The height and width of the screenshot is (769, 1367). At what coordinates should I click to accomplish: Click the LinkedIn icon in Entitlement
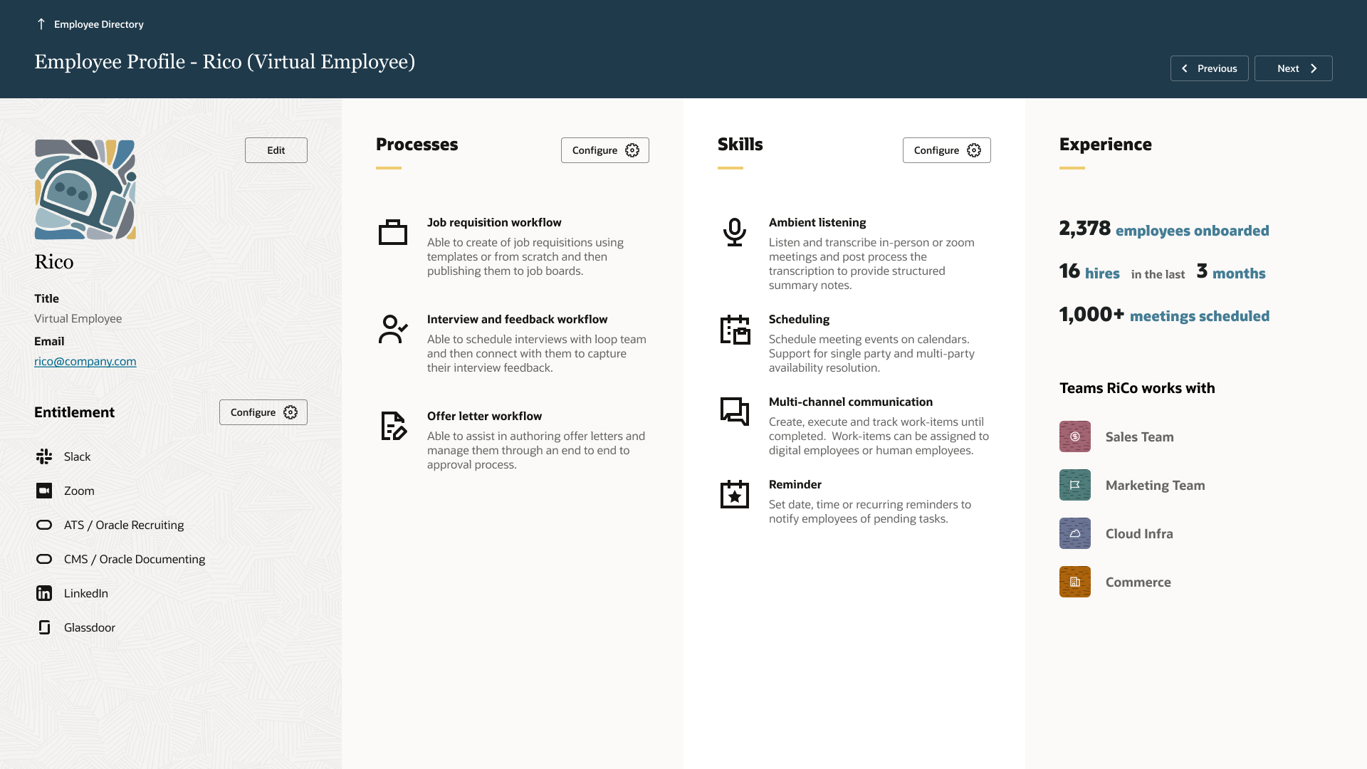(44, 593)
